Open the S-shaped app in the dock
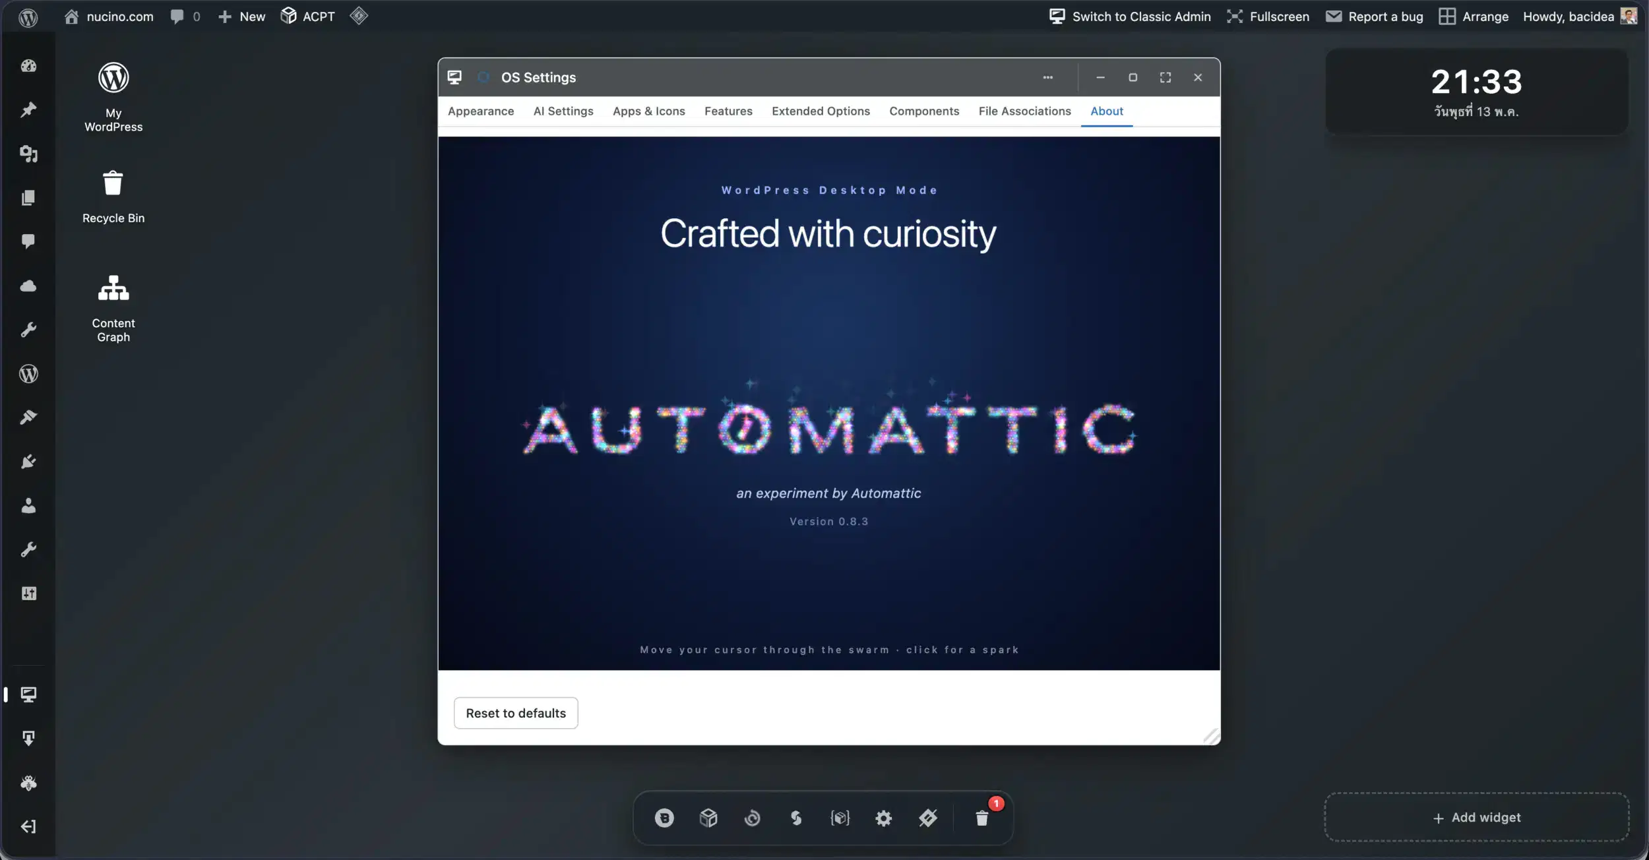 [x=796, y=818]
